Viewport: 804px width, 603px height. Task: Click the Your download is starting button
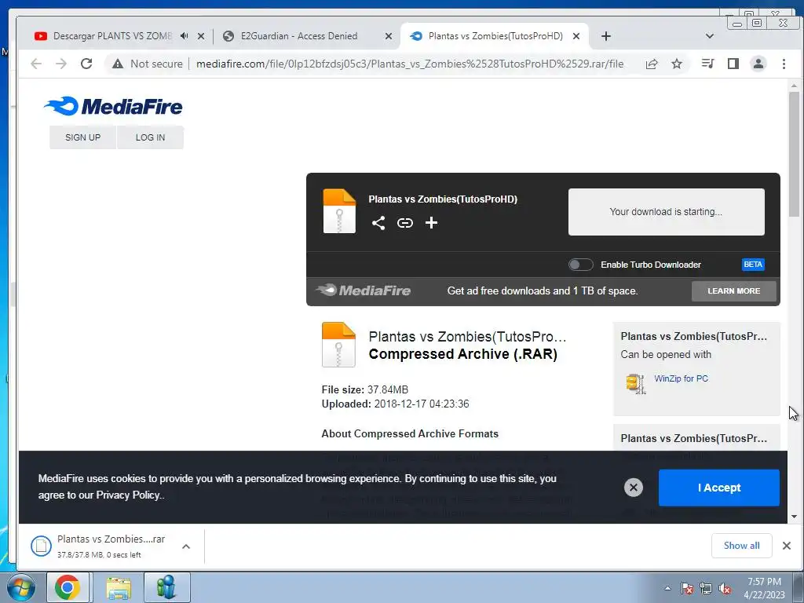coord(666,212)
